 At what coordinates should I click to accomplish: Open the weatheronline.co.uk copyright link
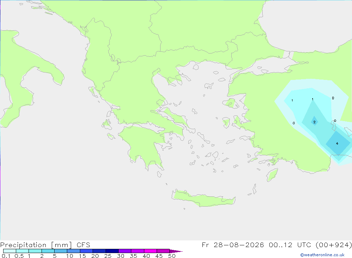click(322, 255)
